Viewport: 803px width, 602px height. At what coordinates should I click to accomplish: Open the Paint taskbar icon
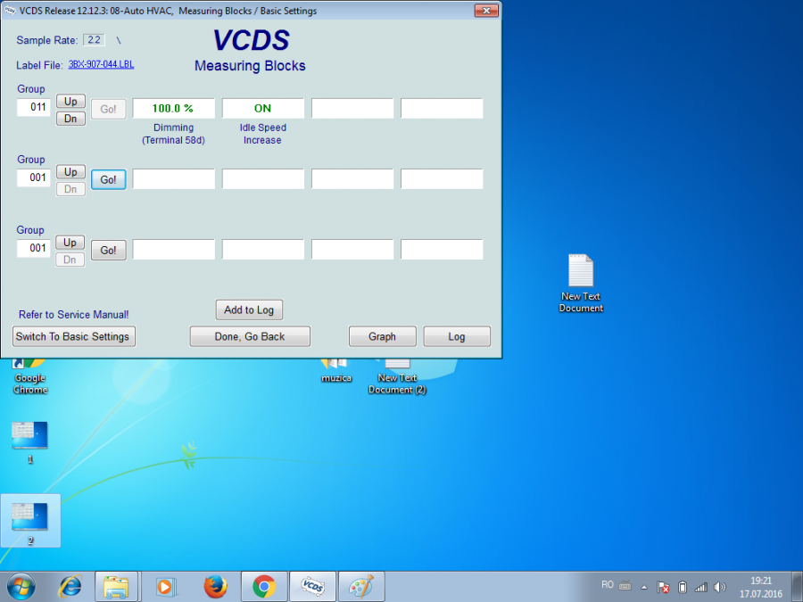pyautogui.click(x=360, y=586)
